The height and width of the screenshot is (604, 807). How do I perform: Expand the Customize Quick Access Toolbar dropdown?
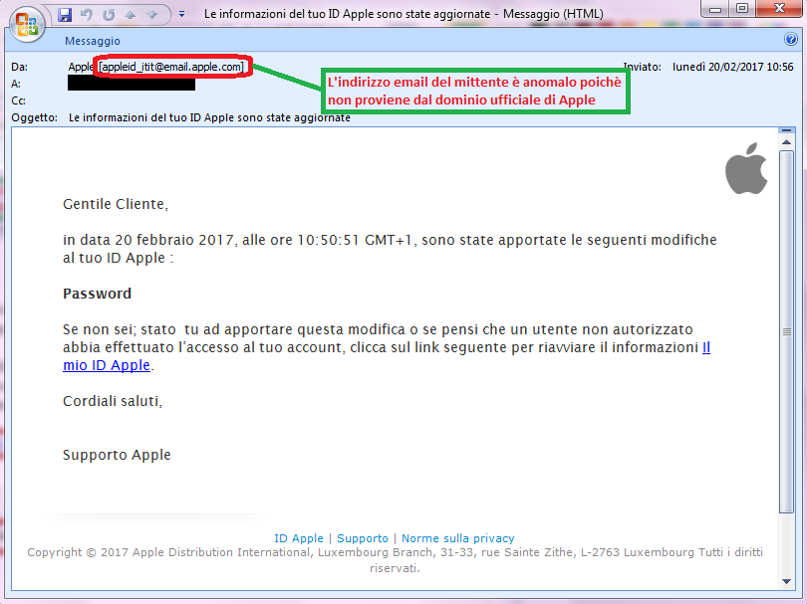click(x=181, y=14)
